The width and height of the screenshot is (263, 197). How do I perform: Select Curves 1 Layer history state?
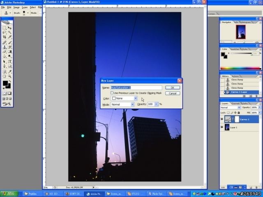240,92
